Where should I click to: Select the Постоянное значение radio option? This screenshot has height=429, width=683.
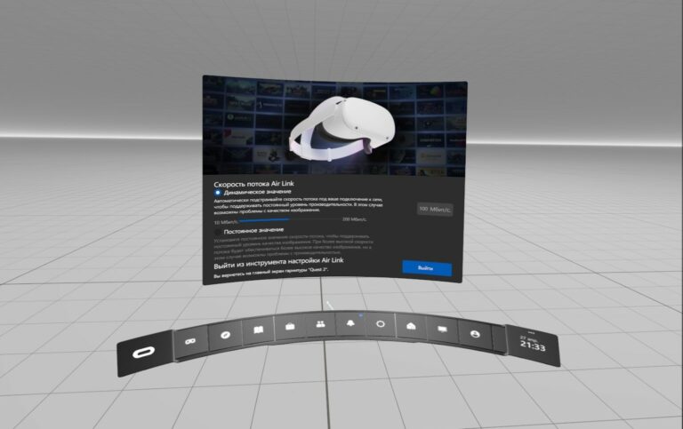tap(218, 232)
